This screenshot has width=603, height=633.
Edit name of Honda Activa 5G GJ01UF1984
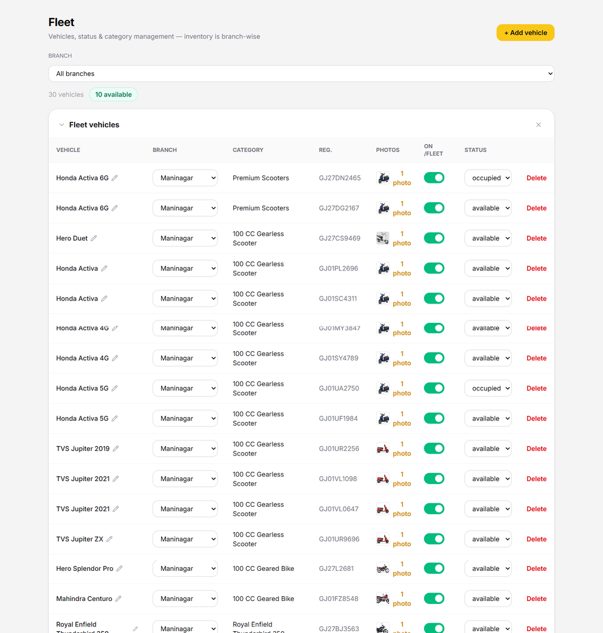click(x=115, y=419)
